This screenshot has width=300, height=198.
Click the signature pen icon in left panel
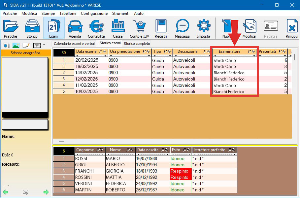point(26,45)
